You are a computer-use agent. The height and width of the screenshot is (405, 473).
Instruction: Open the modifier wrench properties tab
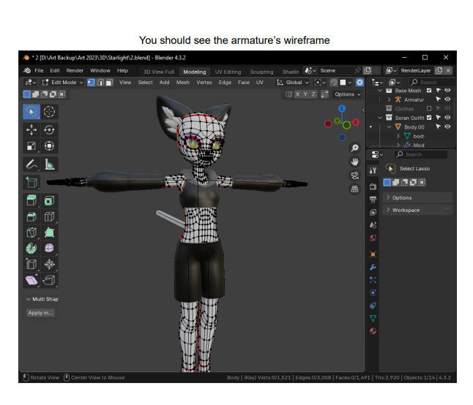373,267
